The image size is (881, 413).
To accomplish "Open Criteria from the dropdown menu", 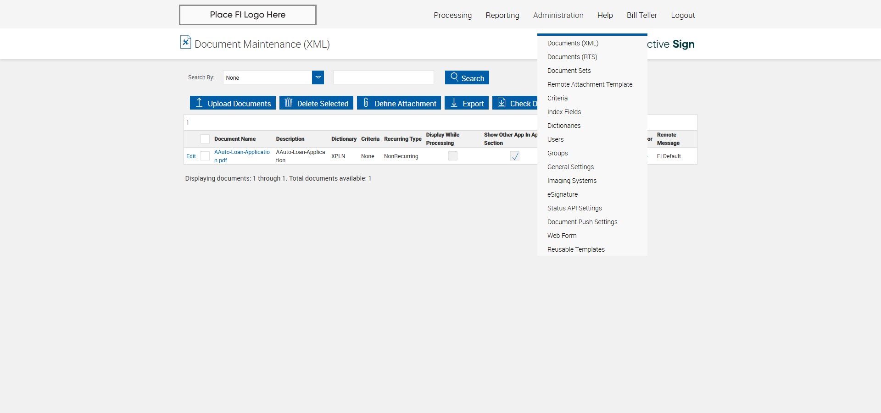I will [558, 98].
